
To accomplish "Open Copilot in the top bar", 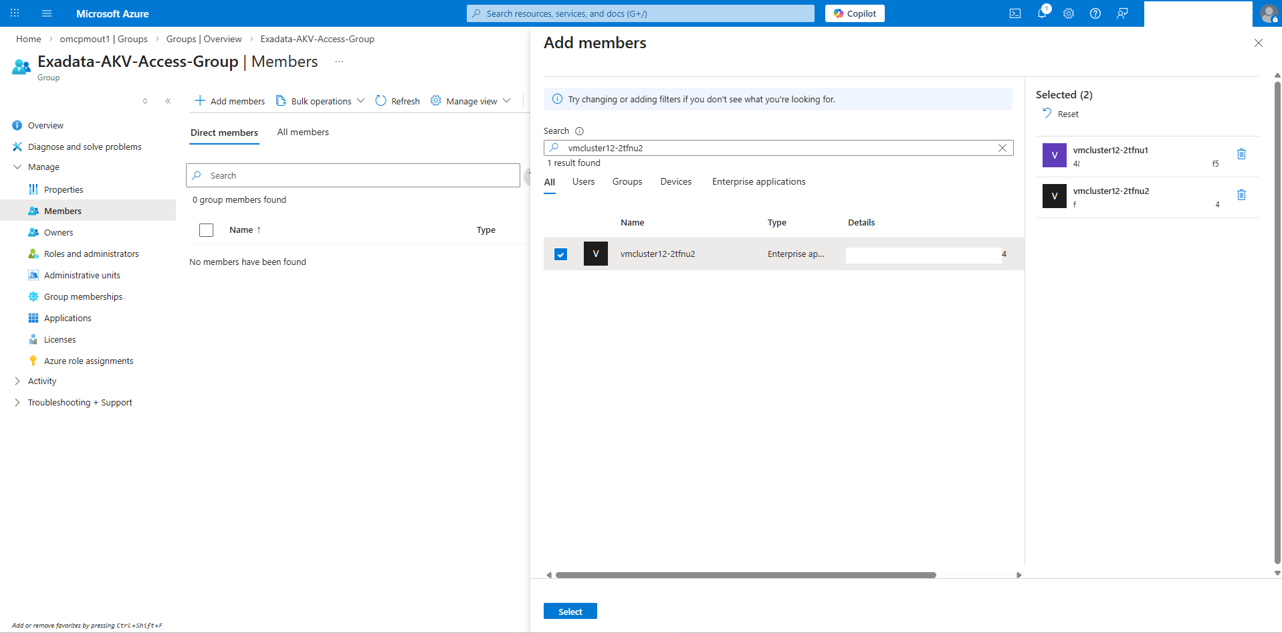I will tap(855, 13).
